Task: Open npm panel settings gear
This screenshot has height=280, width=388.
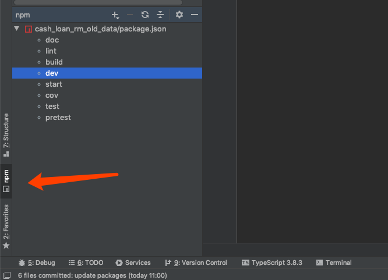Action: [x=179, y=15]
